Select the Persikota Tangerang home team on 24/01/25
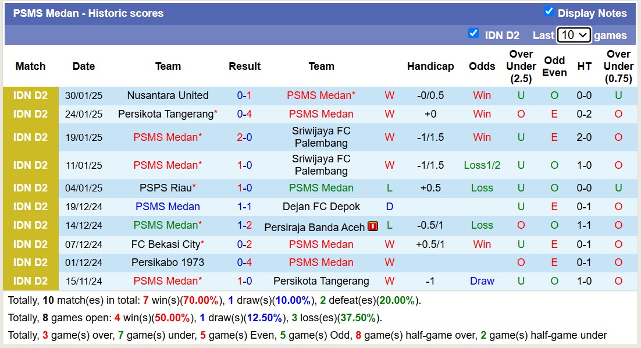 tap(166, 114)
